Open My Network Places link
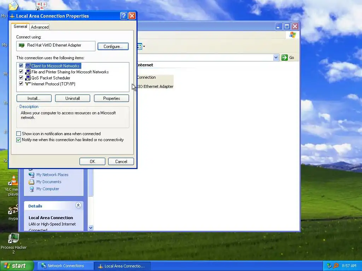The height and width of the screenshot is (271, 362). (52, 175)
